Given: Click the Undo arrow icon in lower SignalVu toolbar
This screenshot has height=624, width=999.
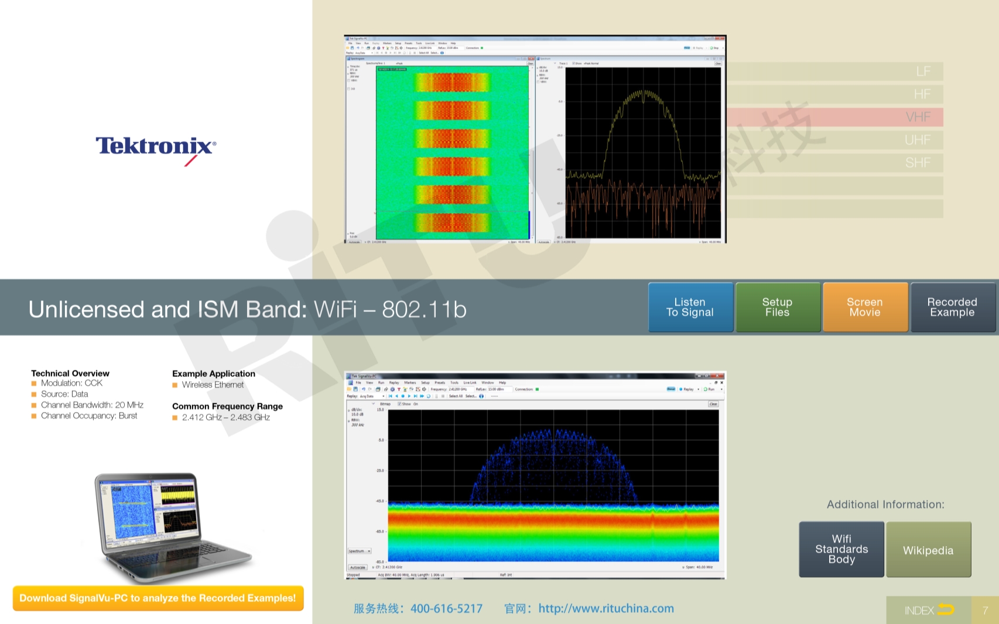Looking at the screenshot, I should click(x=363, y=389).
